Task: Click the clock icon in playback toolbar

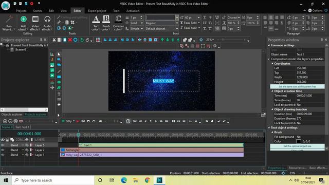Action: click(x=128, y=121)
